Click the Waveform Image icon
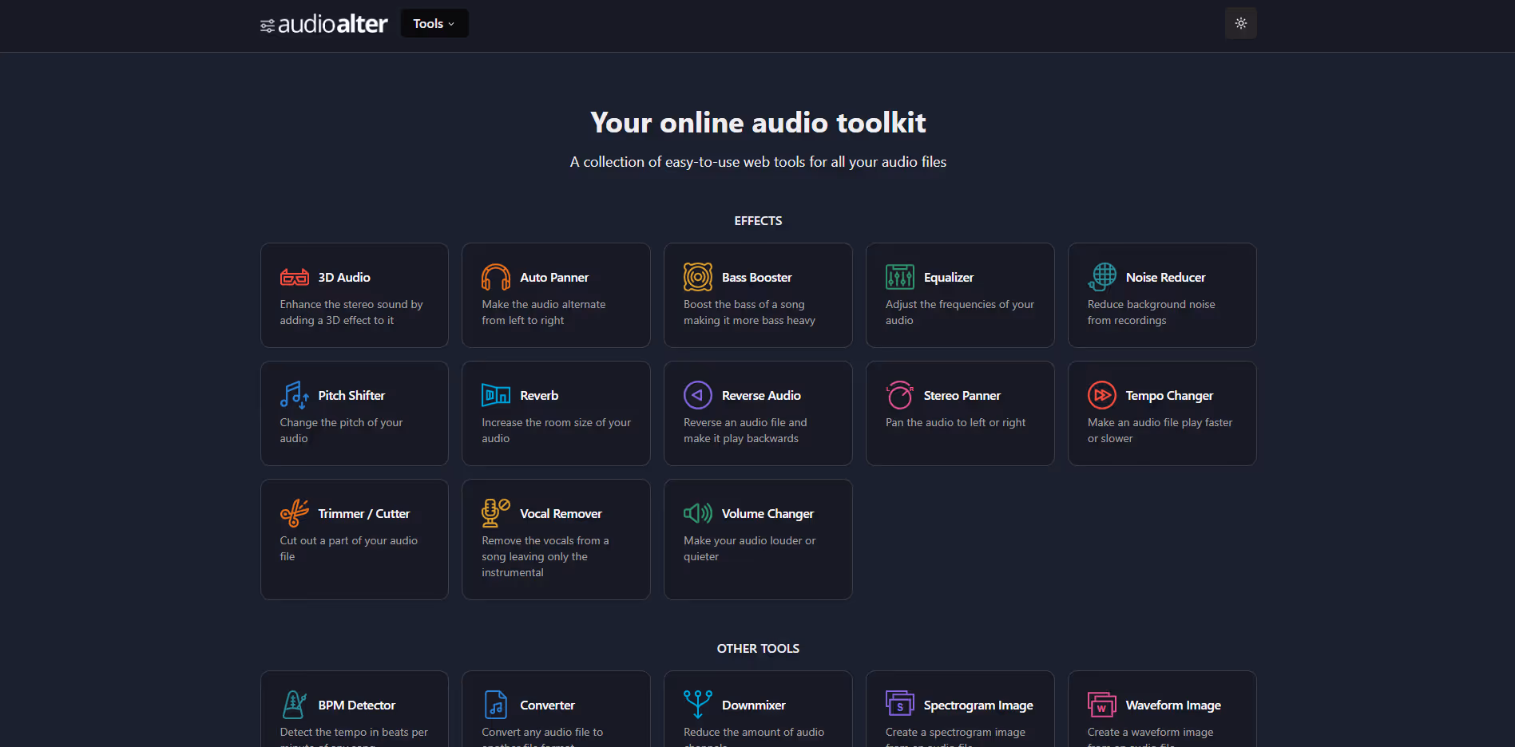The width and height of the screenshot is (1515, 747). click(x=1102, y=705)
